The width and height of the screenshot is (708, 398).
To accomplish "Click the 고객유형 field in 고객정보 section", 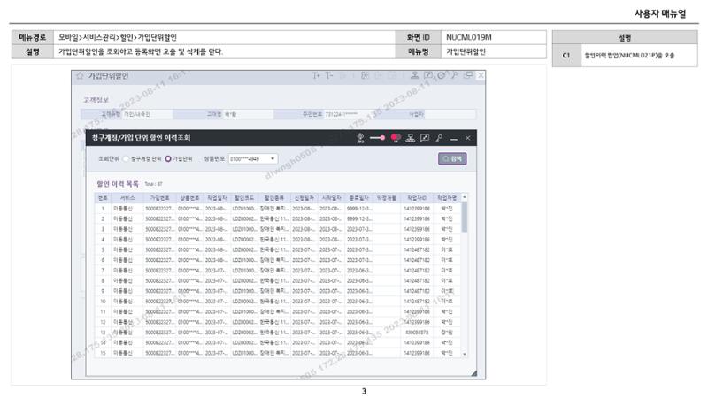I will [x=147, y=115].
